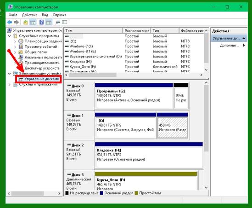This screenshot has height=208, width=252.
Task: Collapse the Запоминающие устройства node
Action: coord(10,74)
